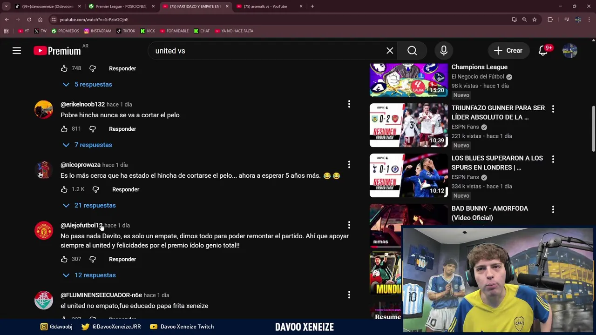Open options for TRIUNFAZO GUNNER video
The image size is (596, 335).
[553, 109]
